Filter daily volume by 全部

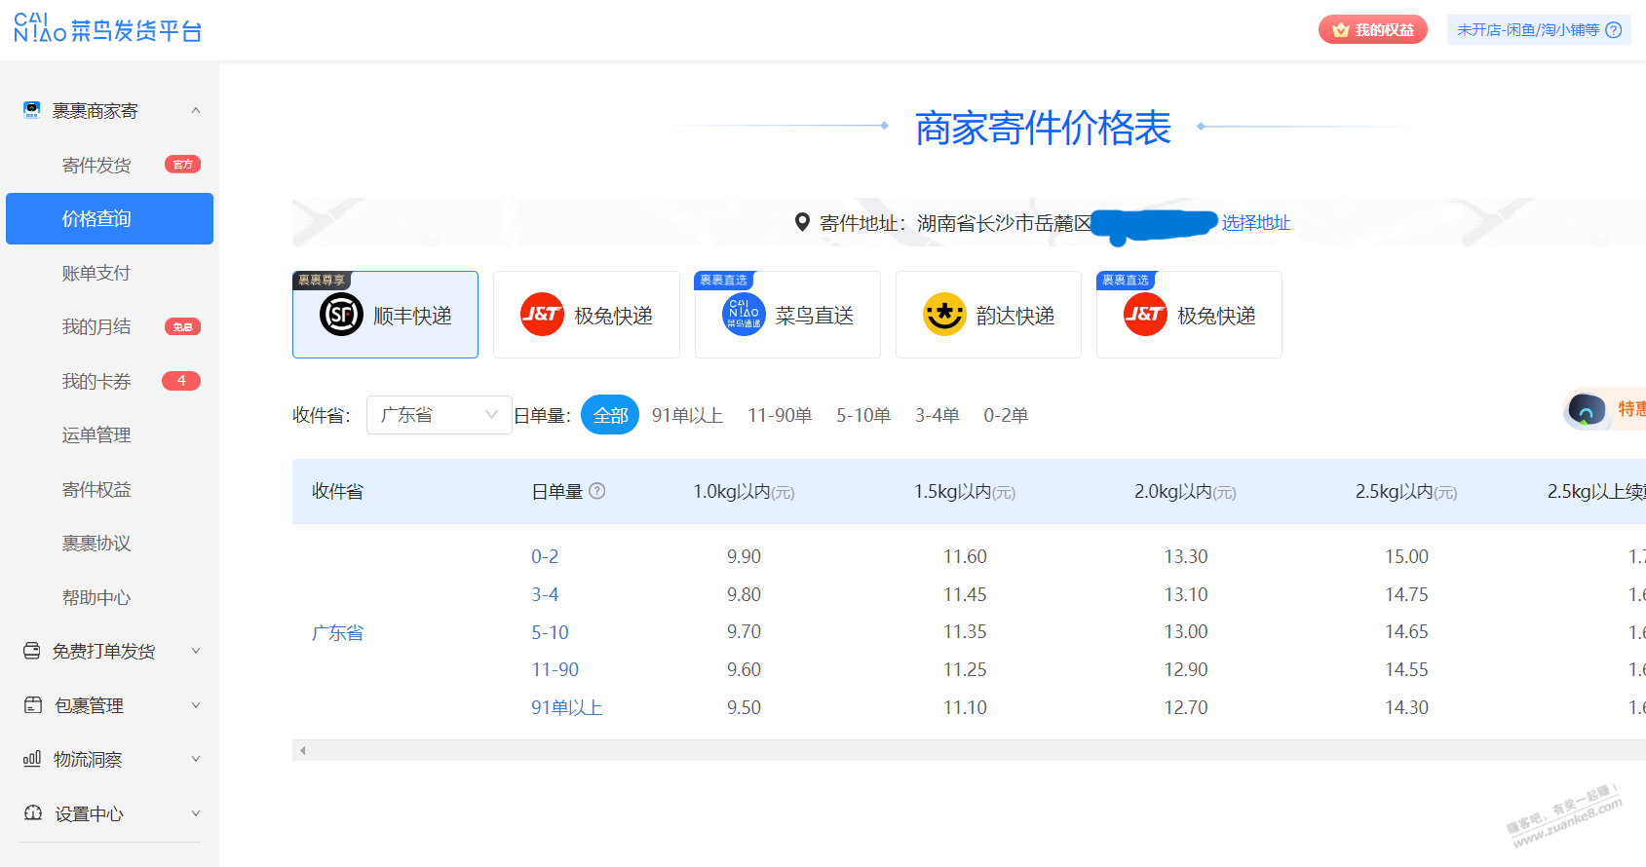tap(610, 415)
